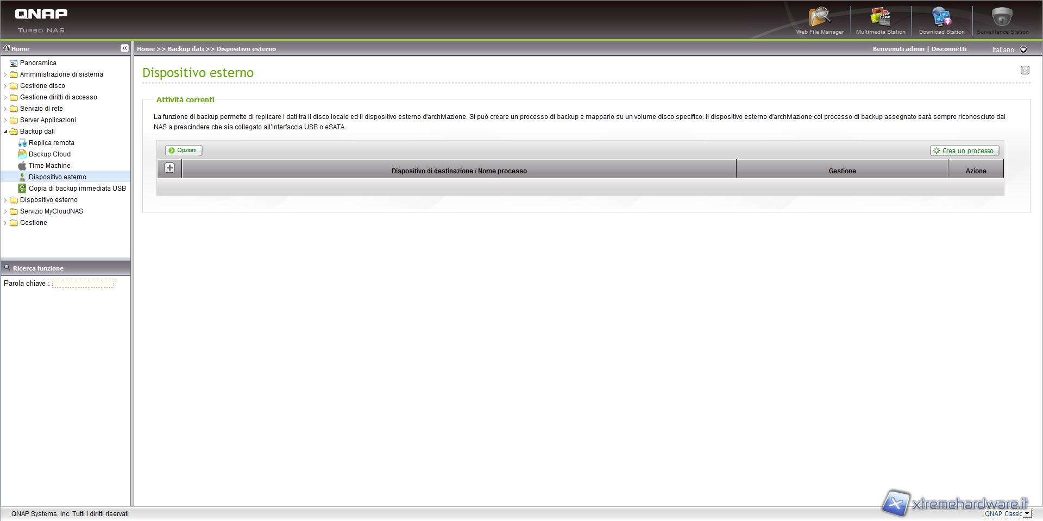
Task: Click the plus icon in table header
Action: point(169,168)
